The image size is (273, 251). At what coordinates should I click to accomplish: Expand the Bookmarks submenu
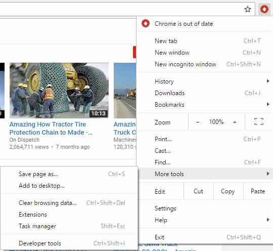point(204,105)
